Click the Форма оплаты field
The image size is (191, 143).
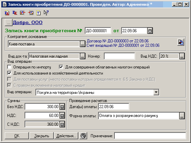pyautogui.click(x=139, y=116)
